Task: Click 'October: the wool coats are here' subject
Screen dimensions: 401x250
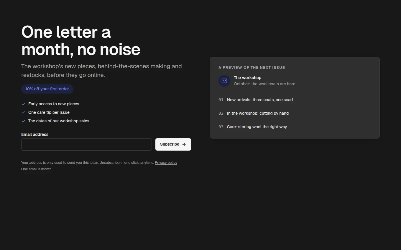Action: pyautogui.click(x=264, y=84)
